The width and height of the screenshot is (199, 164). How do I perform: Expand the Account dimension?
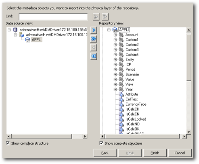coord(115,35)
